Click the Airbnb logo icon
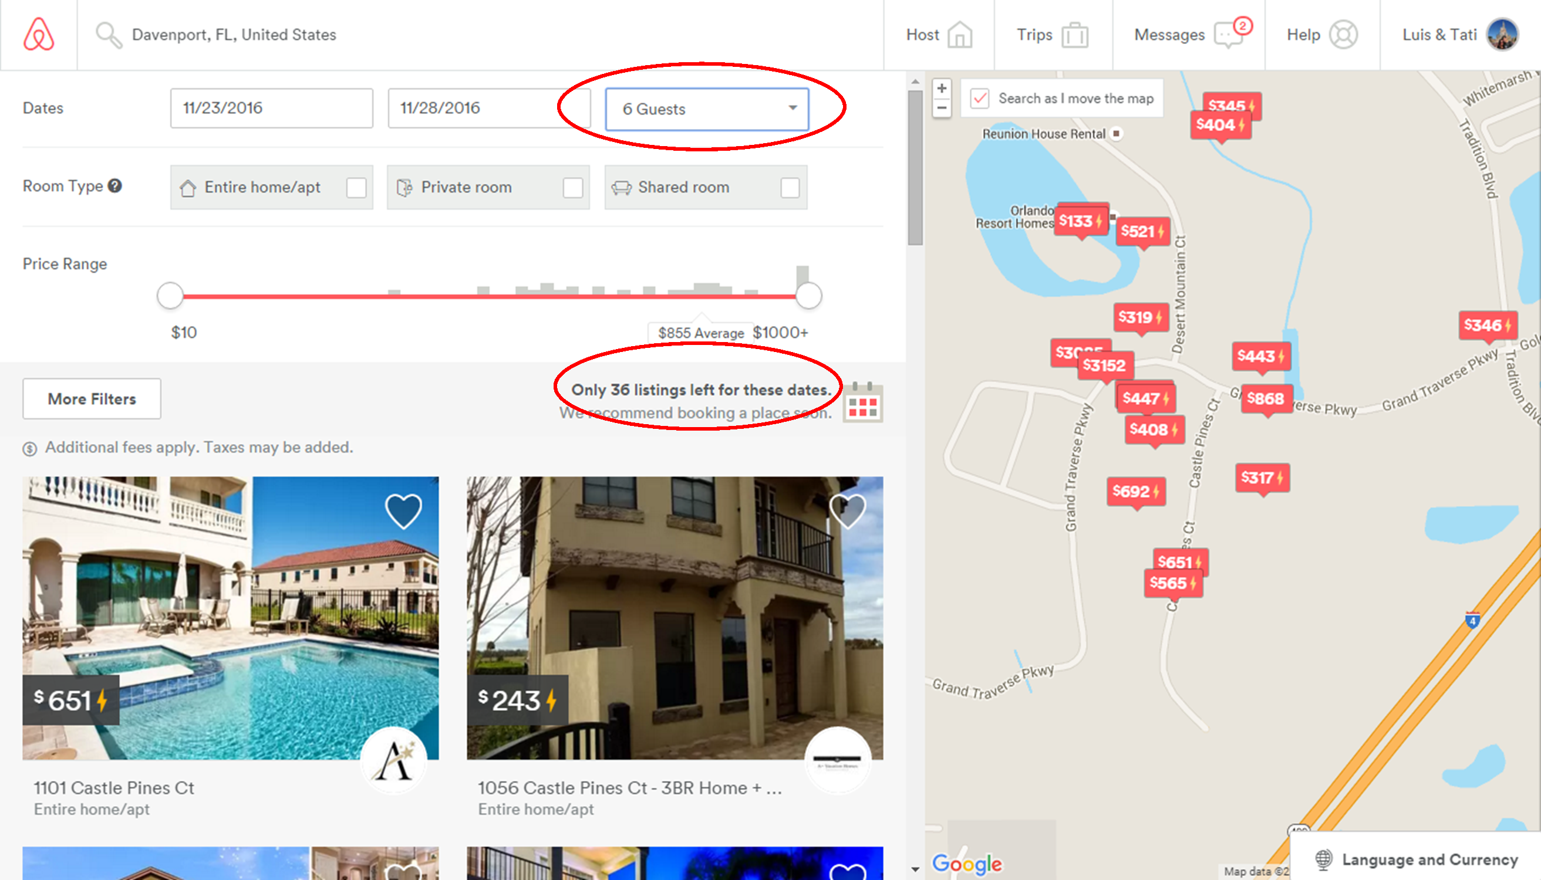Viewport: 1541px width, 880px height. click(x=39, y=35)
